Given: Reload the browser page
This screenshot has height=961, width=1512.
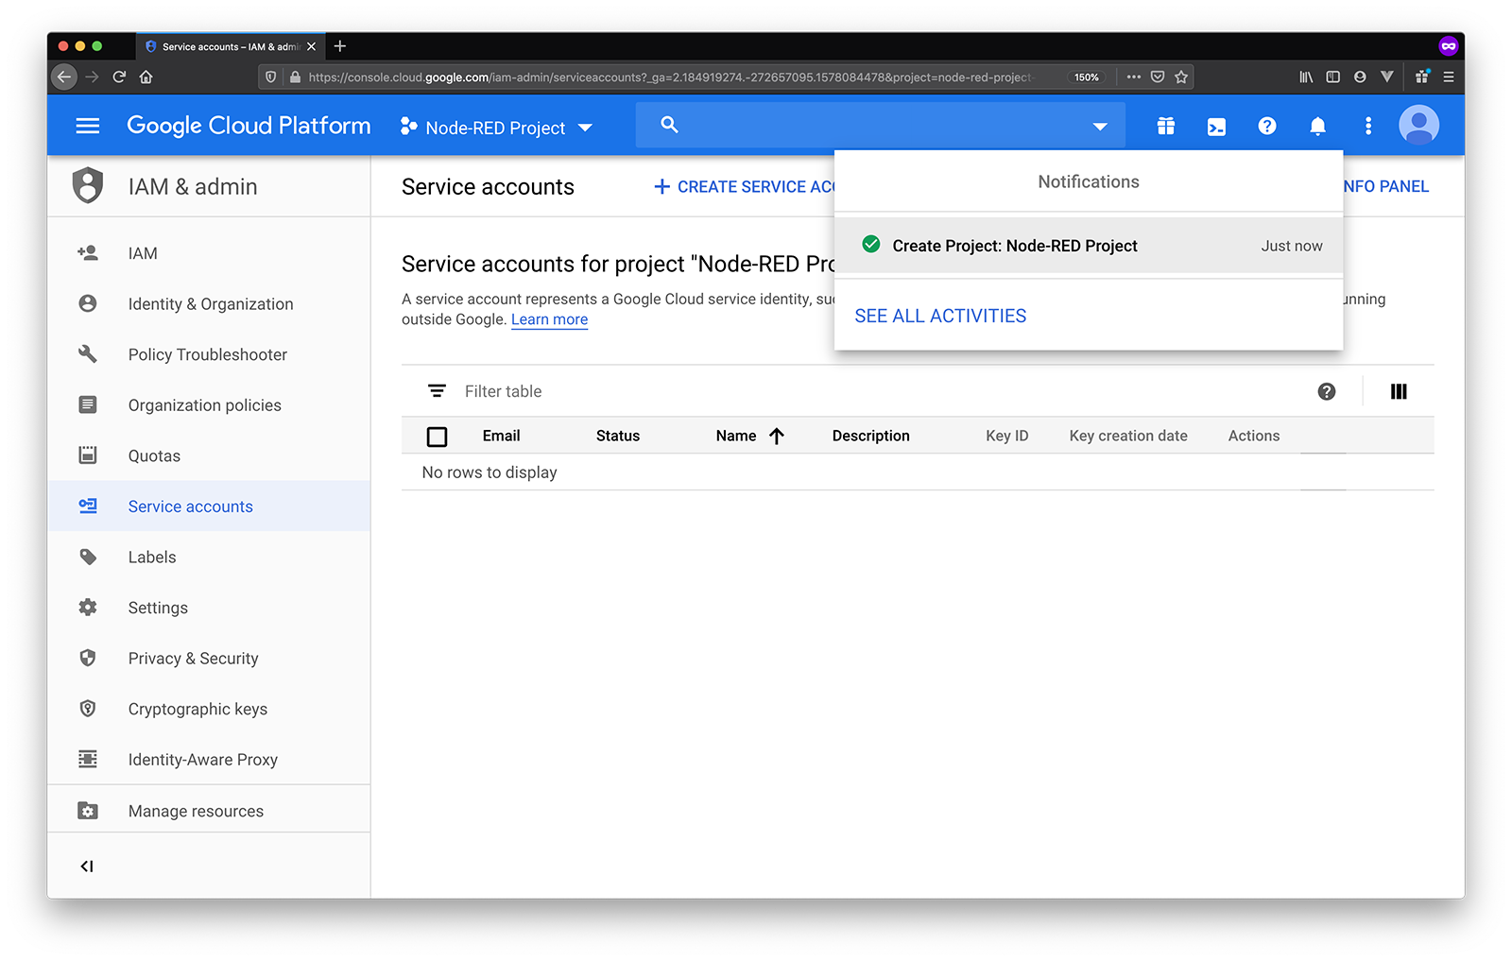Looking at the screenshot, I should click(119, 77).
